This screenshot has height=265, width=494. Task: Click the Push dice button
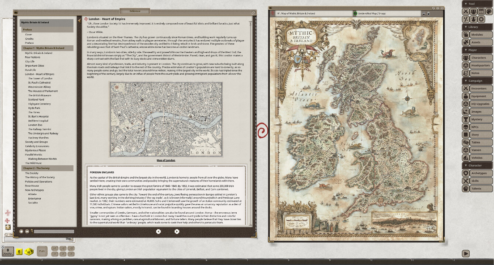tap(42, 251)
